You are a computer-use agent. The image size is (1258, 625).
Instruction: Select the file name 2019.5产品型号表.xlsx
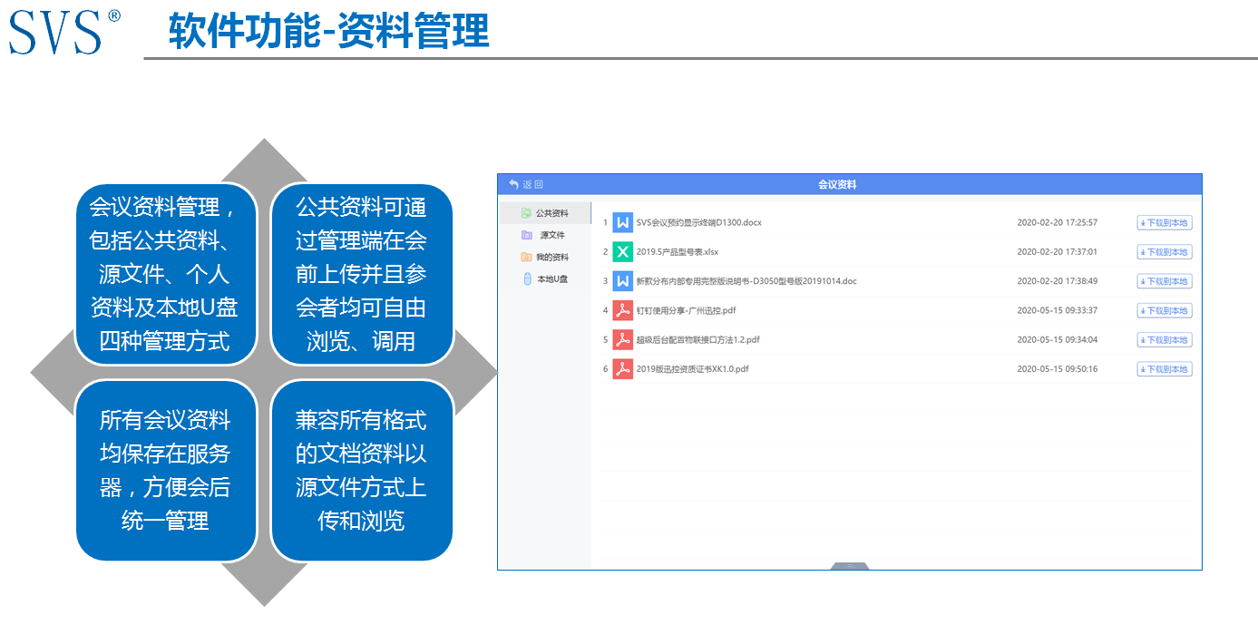click(677, 251)
